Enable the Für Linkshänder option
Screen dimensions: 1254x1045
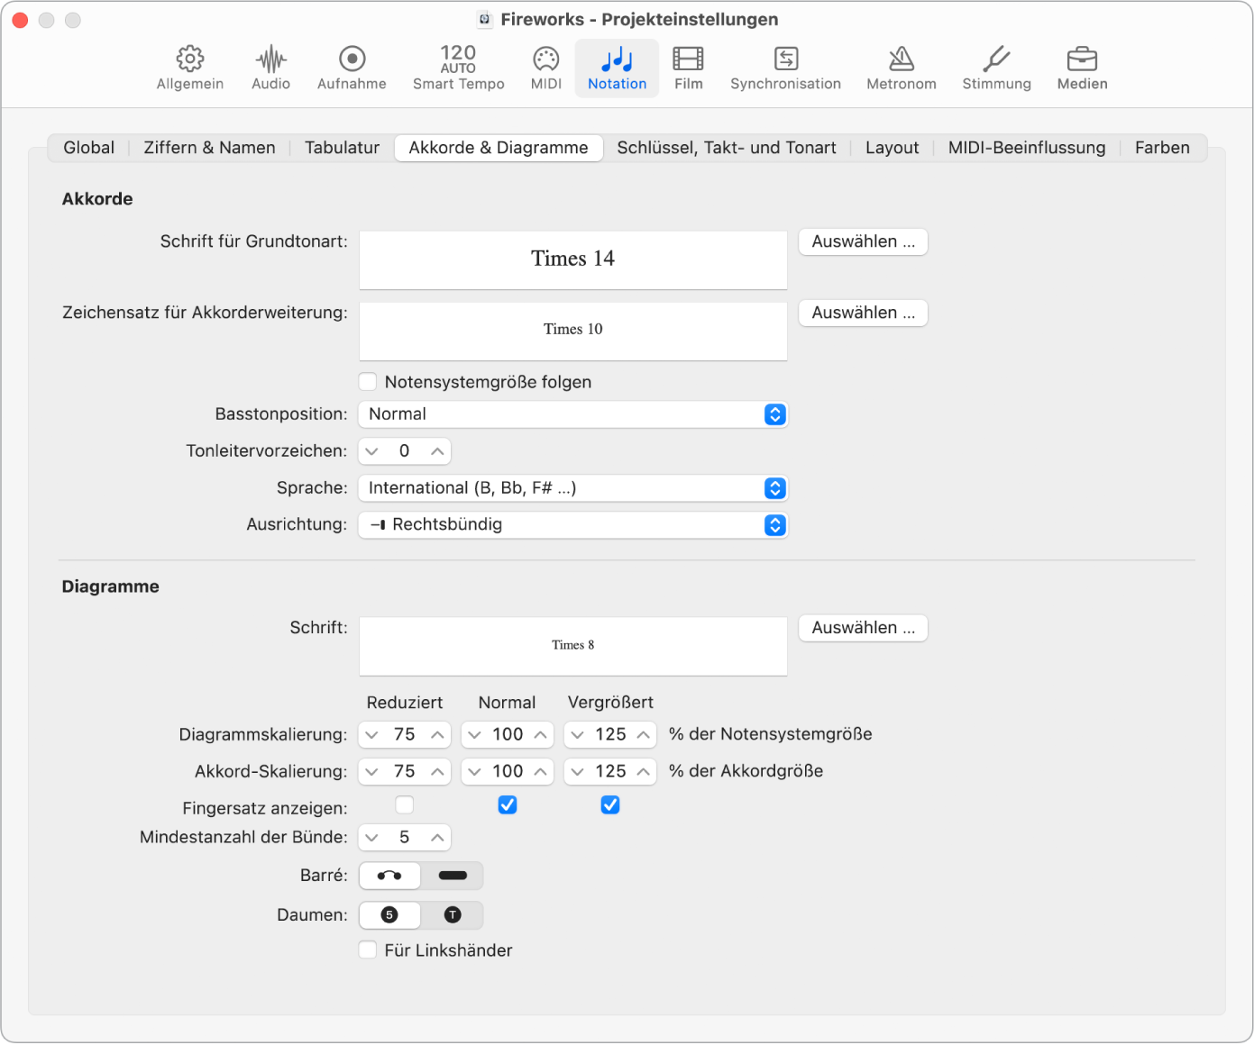coord(367,950)
